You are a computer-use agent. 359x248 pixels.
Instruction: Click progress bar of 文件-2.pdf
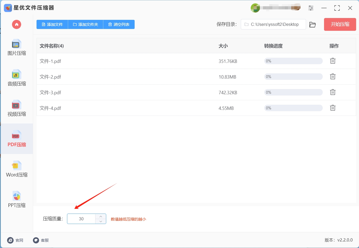click(293, 77)
